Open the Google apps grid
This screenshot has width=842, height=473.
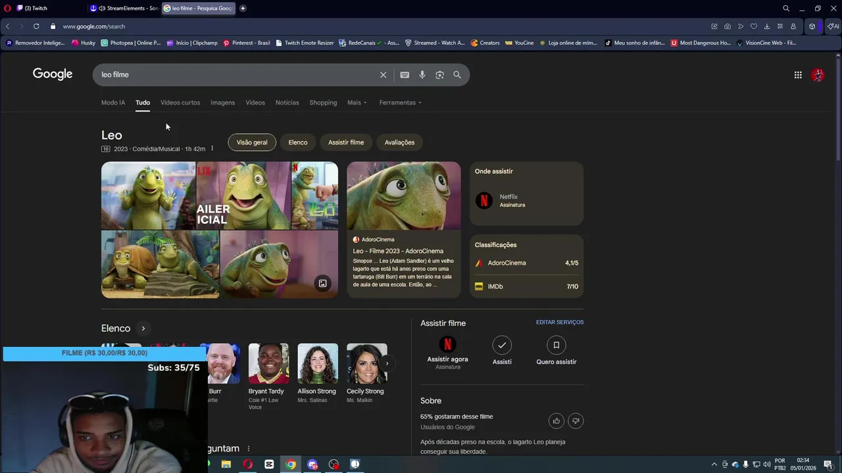[798, 75]
